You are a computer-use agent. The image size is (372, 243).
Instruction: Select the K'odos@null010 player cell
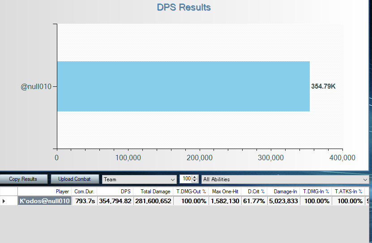pyautogui.click(x=44, y=201)
